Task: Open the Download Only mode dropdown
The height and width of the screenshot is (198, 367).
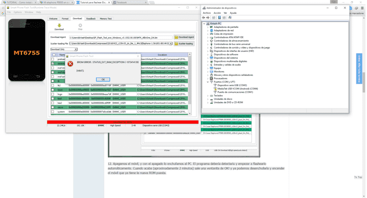Action: (64, 49)
